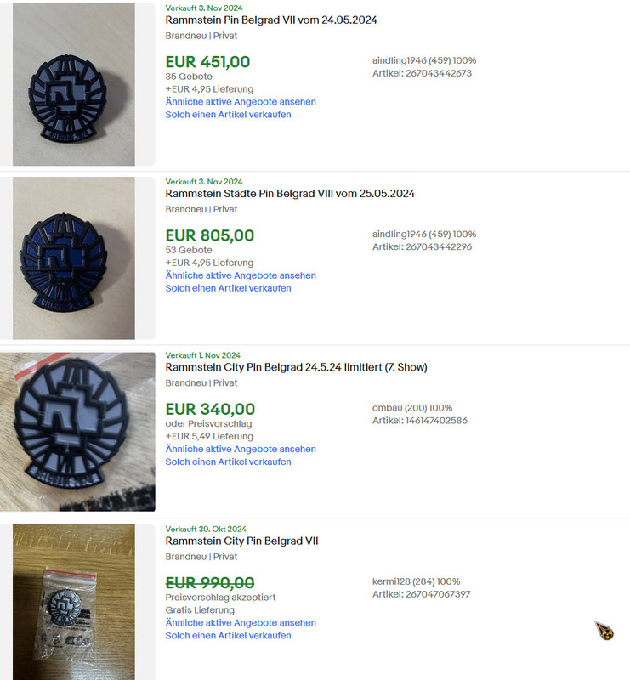This screenshot has height=680, width=630.
Task: Click Ähnliche aktive Angebote ansehen under EUR 990,00
Action: click(x=241, y=623)
